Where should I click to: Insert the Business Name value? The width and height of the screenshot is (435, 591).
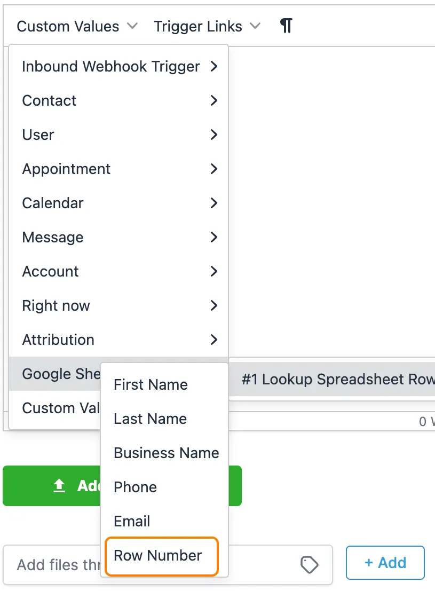(x=166, y=453)
